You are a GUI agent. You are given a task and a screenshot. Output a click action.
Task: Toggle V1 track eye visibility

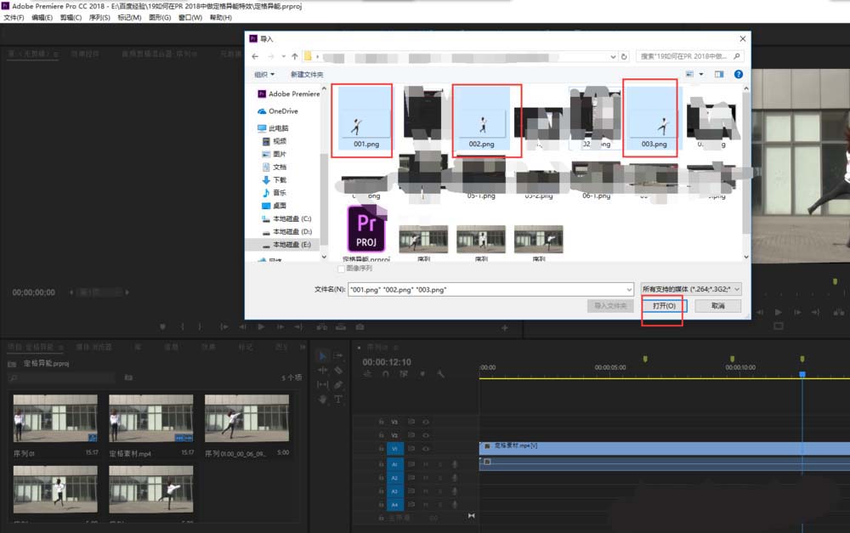pos(425,448)
